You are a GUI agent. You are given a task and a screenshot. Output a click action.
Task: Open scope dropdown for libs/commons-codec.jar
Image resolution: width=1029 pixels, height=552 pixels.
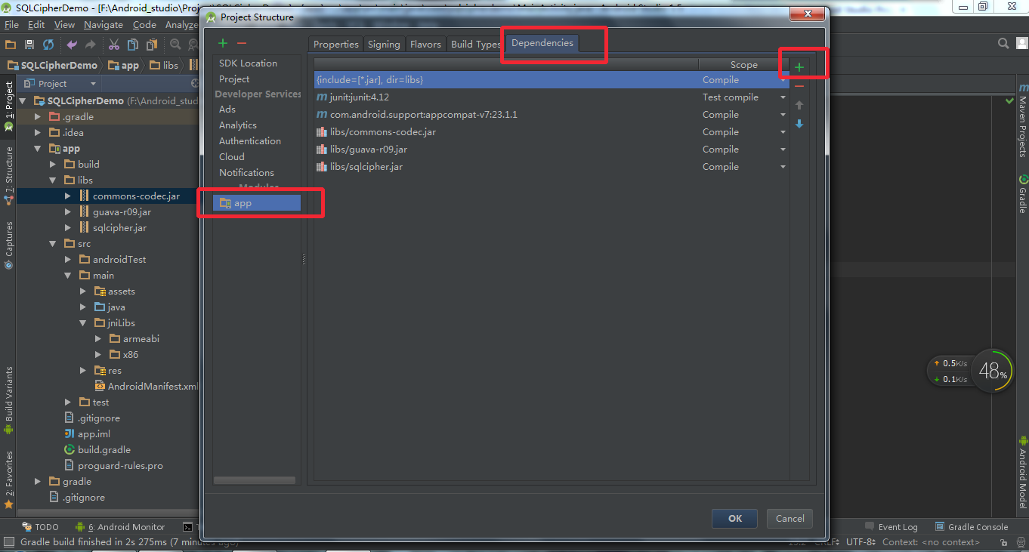point(783,132)
